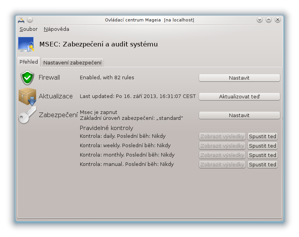Viewport: 299px width, 237px height.
Task: Click Zobrazit výsledky for monthly check
Action: tap(222, 155)
